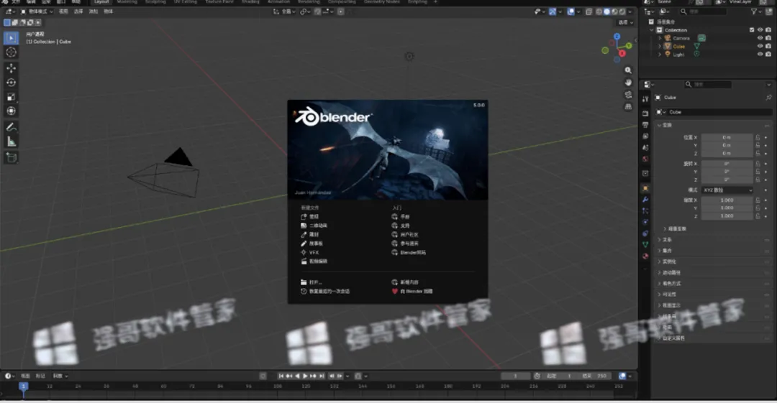The height and width of the screenshot is (403, 777).
Task: Create a new 常规 file from splash
Action: click(310, 217)
